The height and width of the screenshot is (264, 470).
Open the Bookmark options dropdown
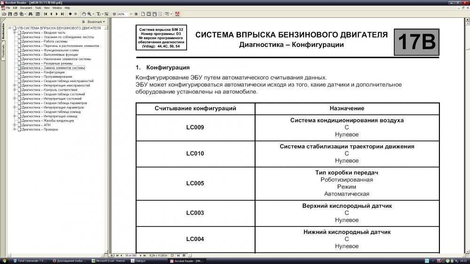coord(96,22)
